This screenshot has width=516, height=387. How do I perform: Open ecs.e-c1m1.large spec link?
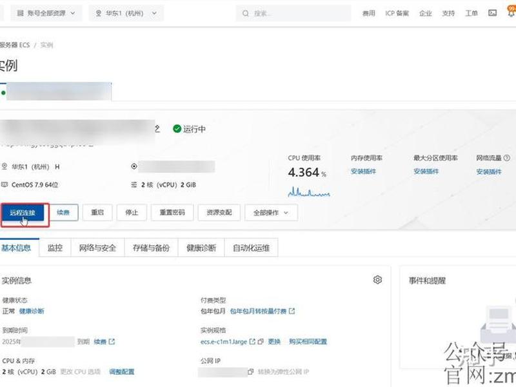click(224, 342)
